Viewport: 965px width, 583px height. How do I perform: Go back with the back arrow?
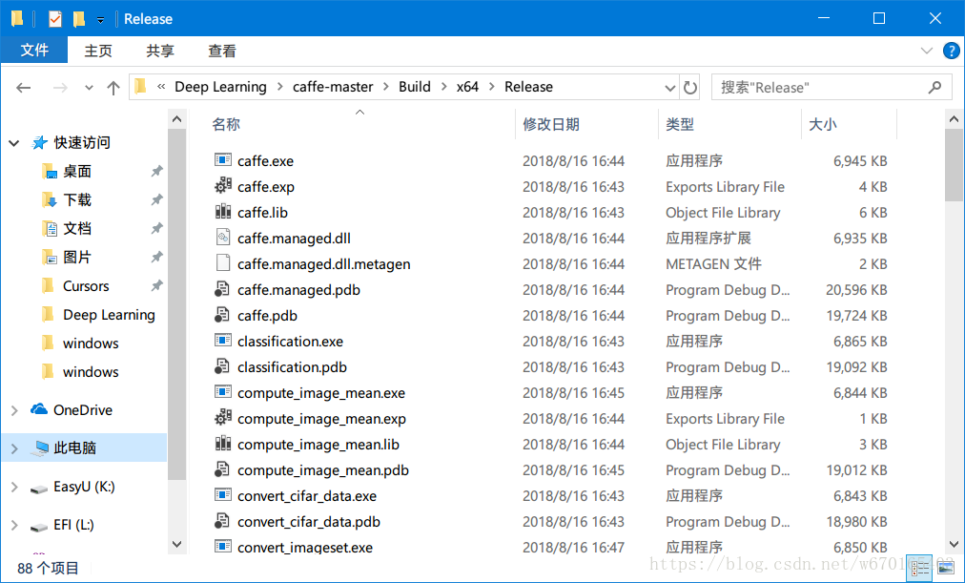24,88
